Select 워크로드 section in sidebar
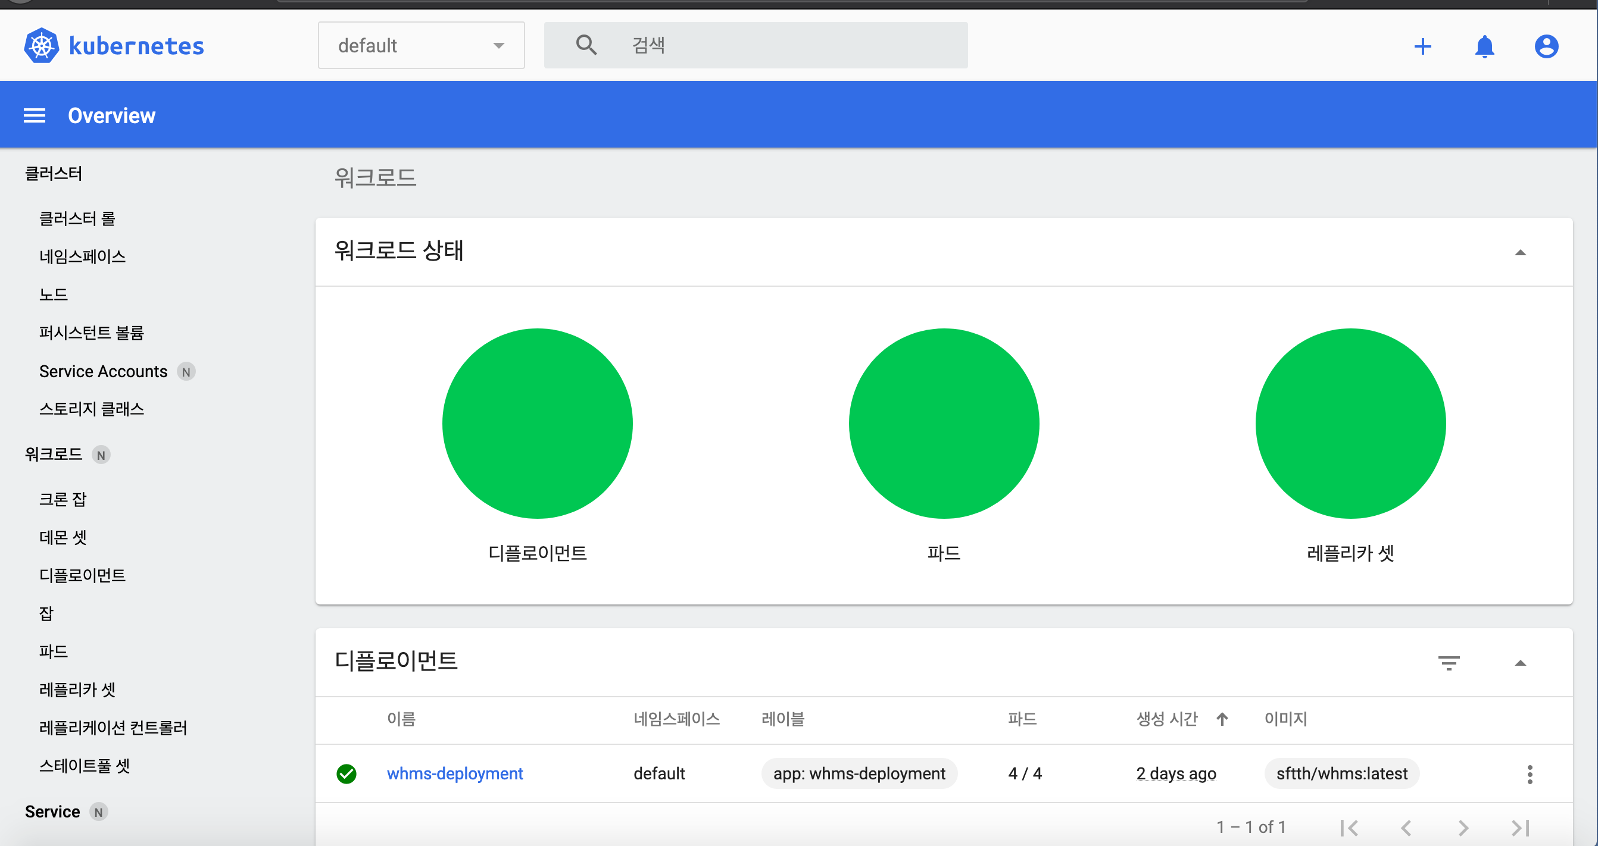Screen dimensions: 1598x846 (x=54, y=455)
